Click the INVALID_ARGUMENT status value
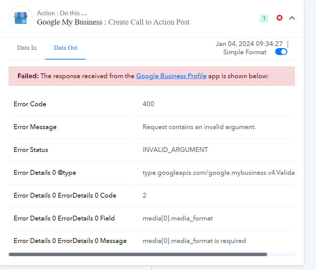Viewport: 316px width, 270px height. pyautogui.click(x=175, y=150)
